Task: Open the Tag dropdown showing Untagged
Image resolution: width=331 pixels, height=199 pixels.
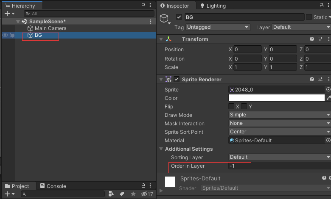Action: tap(218, 27)
